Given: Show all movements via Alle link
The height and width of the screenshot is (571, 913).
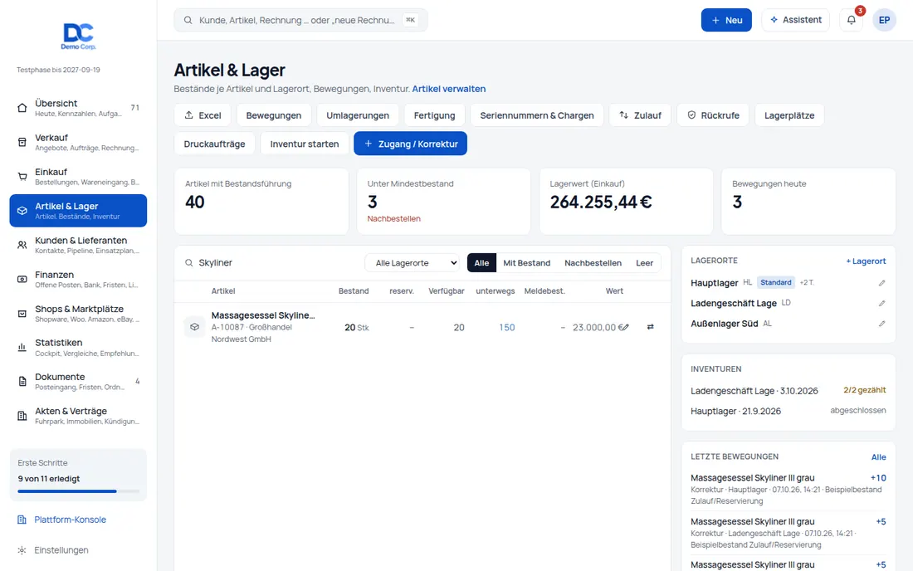Looking at the screenshot, I should coord(879,457).
